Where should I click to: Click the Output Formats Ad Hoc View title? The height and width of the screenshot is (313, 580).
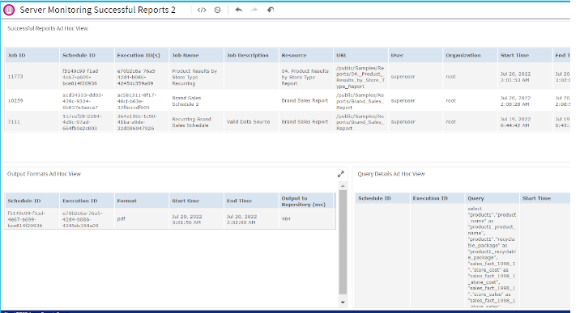[x=44, y=174]
